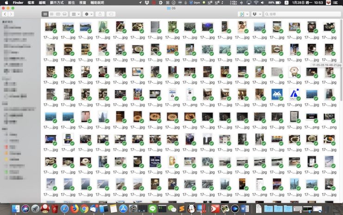This screenshot has height=215, width=343.
Task: Open Firefox from the Dock
Action: [74, 209]
